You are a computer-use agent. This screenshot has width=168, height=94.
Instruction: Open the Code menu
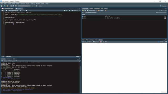pos(9,4)
